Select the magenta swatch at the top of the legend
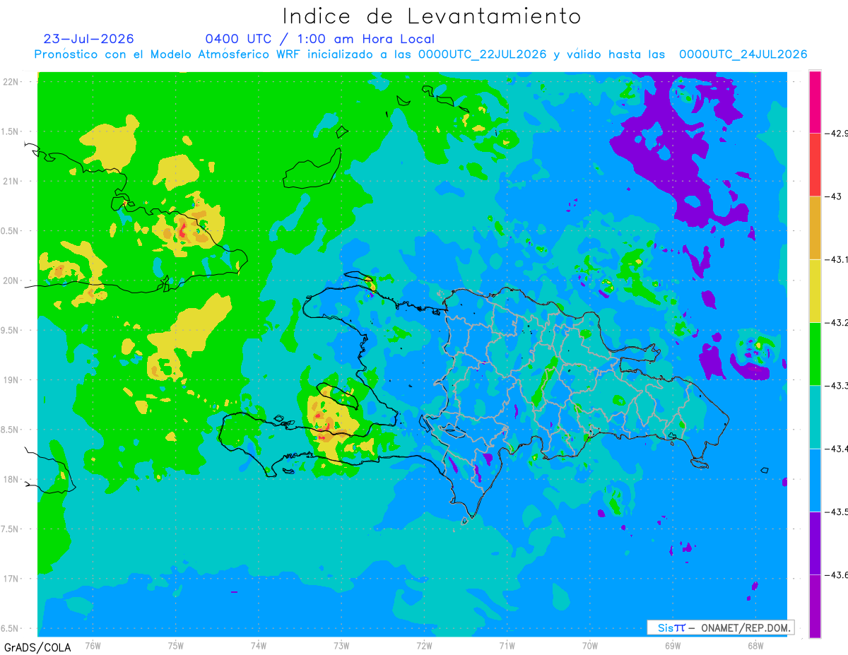Screen dimensions: 848x655 (x=815, y=102)
